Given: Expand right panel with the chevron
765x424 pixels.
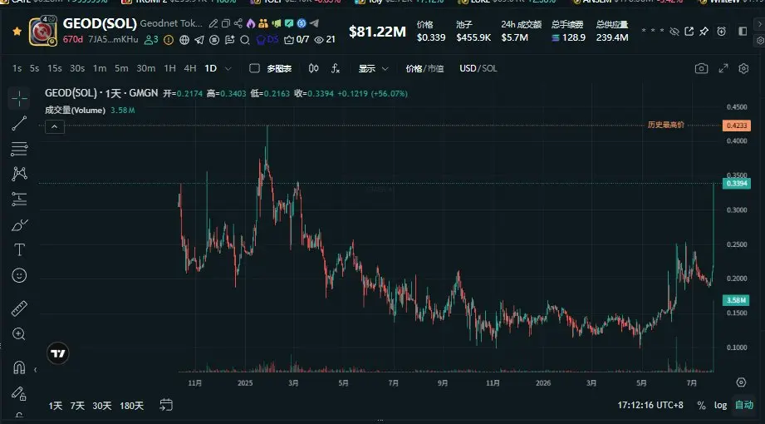Looking at the screenshot, I should click(760, 25).
